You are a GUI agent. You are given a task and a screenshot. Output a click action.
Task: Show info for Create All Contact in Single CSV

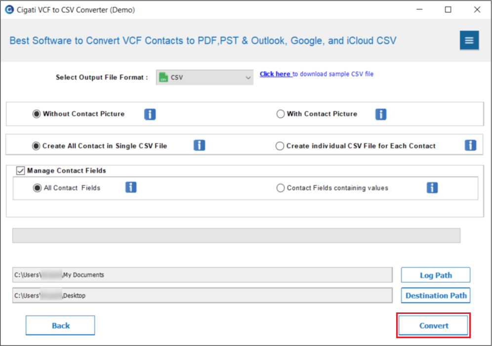coord(199,146)
